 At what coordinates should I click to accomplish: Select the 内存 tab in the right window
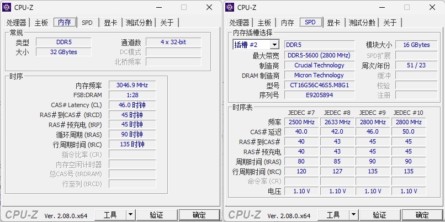[287, 23]
